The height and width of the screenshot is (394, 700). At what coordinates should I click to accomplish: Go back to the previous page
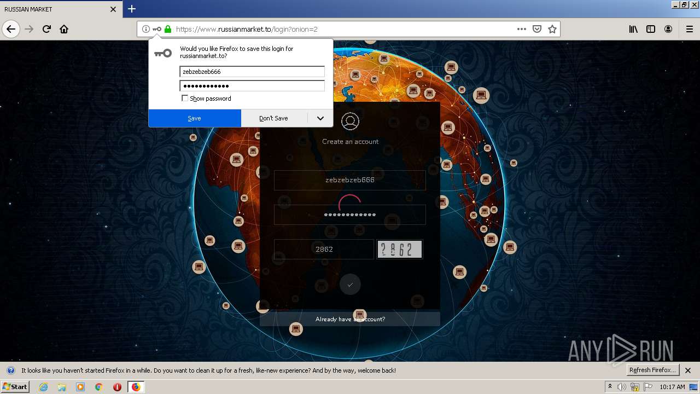click(x=11, y=29)
